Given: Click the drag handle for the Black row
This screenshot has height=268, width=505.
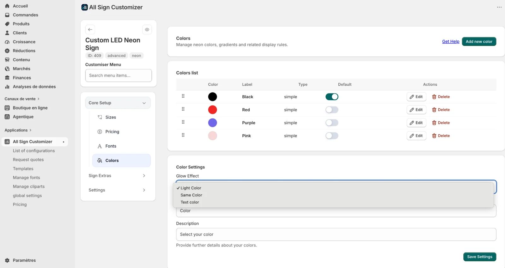Looking at the screenshot, I should 183,96.
